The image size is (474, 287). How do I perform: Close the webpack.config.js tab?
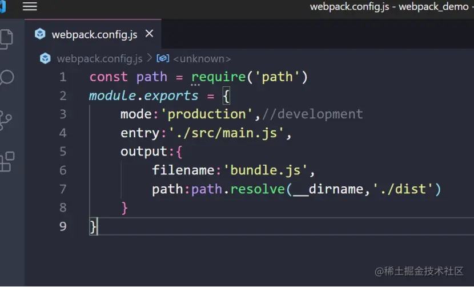pos(149,34)
